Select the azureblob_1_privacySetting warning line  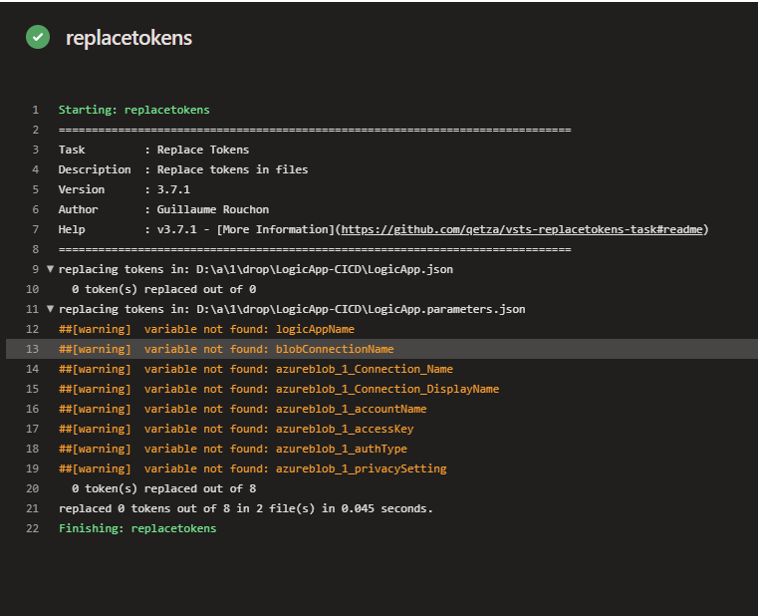click(252, 468)
